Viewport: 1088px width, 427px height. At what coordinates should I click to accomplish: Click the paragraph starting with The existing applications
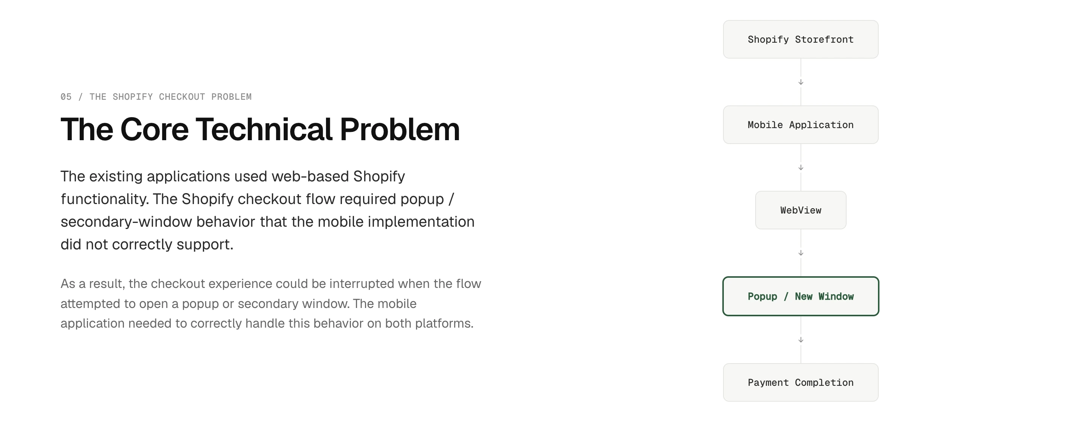point(267,210)
